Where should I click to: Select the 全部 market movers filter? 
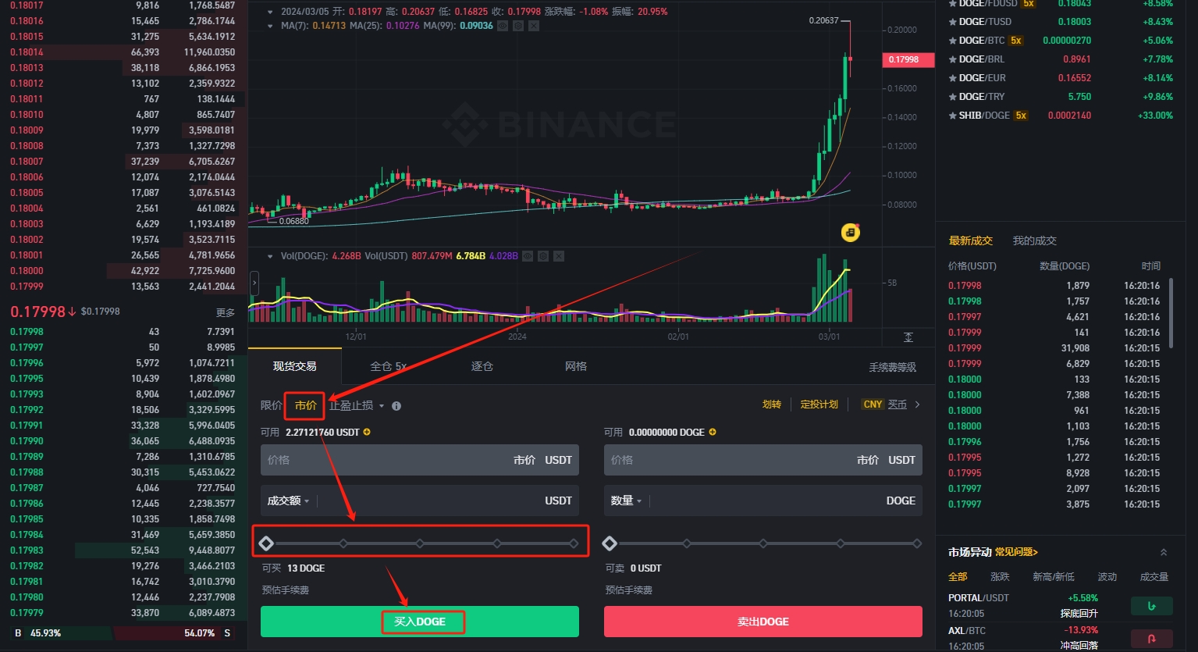coord(958,576)
